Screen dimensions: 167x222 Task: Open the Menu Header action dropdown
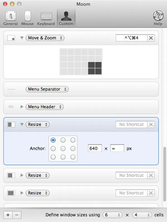[45, 107]
